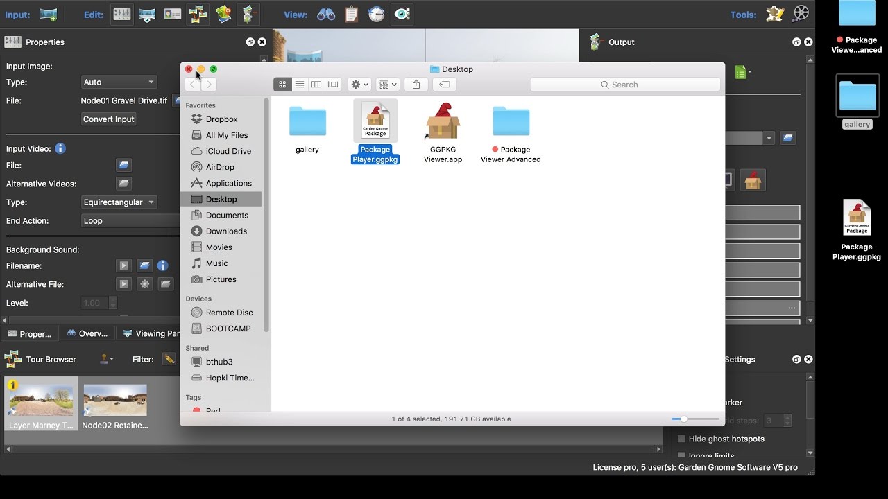This screenshot has height=499, width=888.
Task: Click the Input add panorama icon
Action: pyautogui.click(x=48, y=14)
